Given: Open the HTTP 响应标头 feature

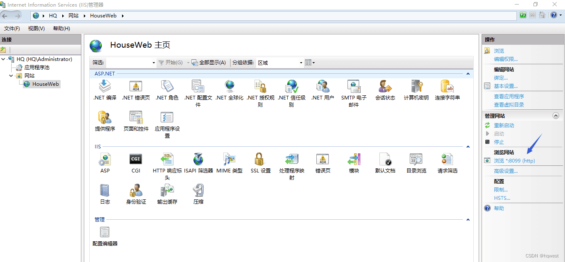Looking at the screenshot, I should click(x=167, y=166).
